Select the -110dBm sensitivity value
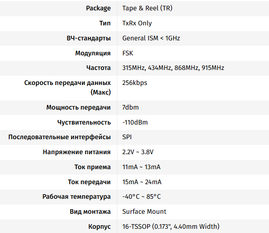Viewport: 269px width, 233px height. (x=135, y=123)
